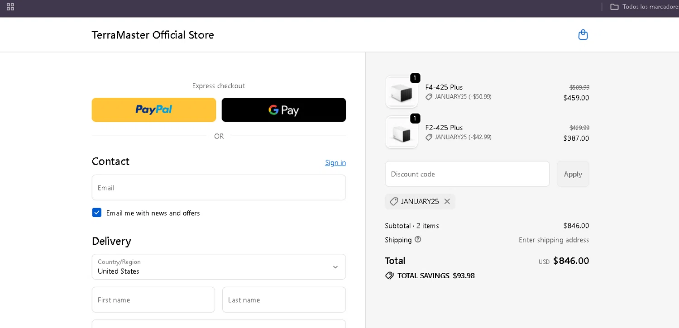
Task: Click the Contact section heading
Action: (110, 162)
